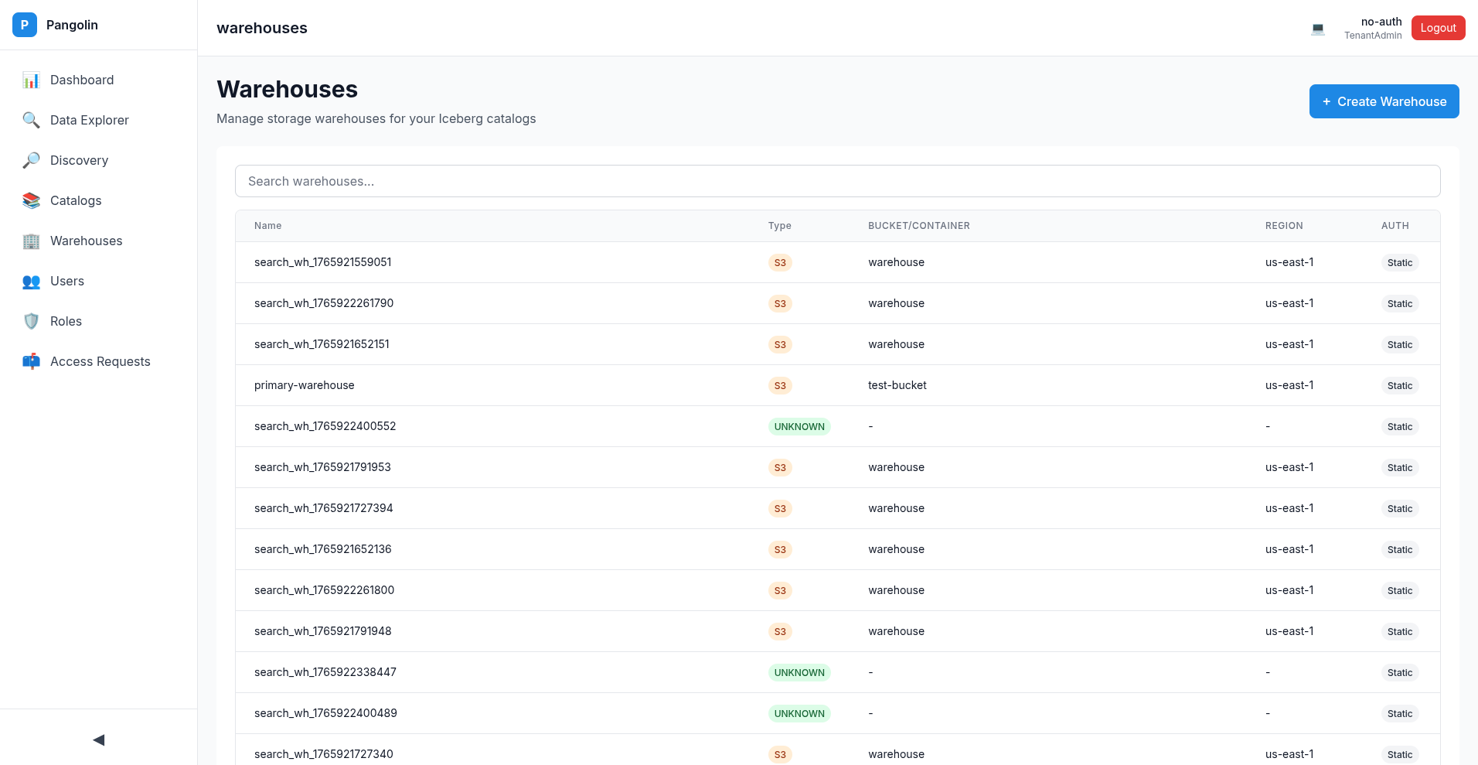Select the primary-warehouse row
Image resolution: width=1478 pixels, height=765 pixels.
click(x=541, y=385)
